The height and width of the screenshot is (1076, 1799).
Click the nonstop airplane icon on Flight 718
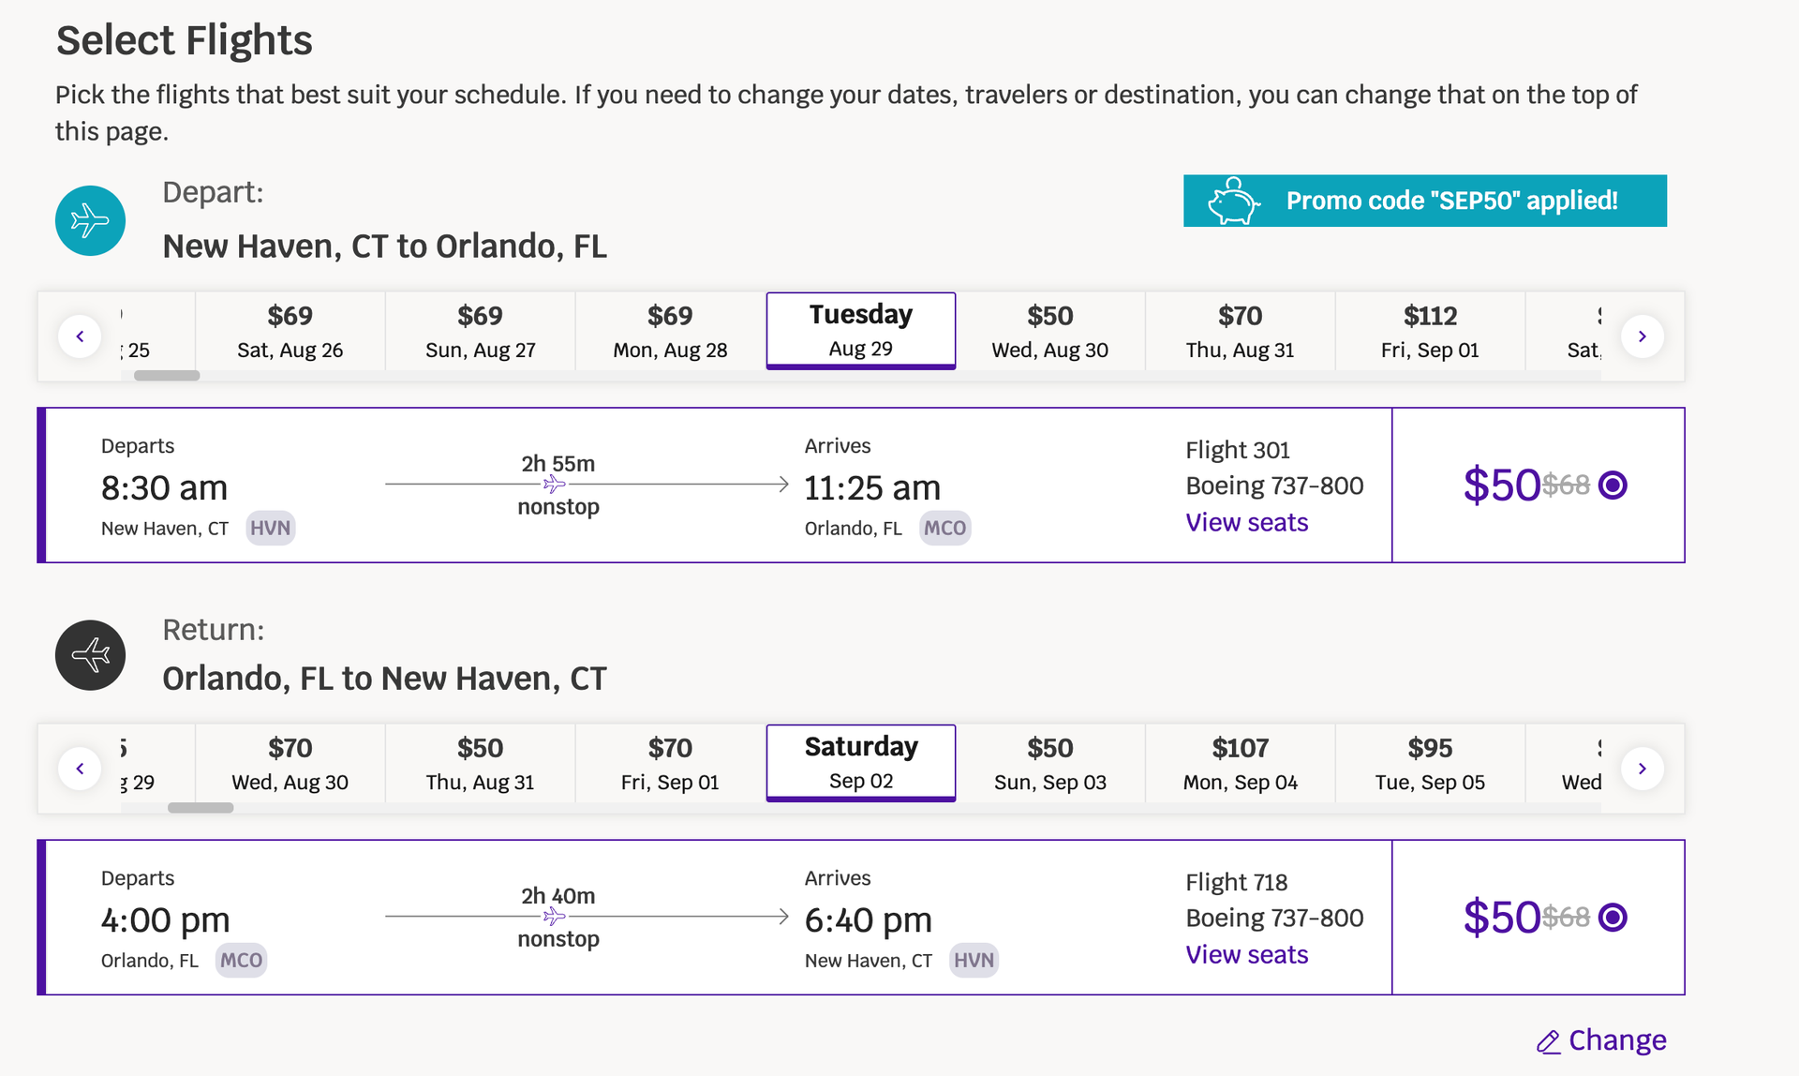(555, 917)
